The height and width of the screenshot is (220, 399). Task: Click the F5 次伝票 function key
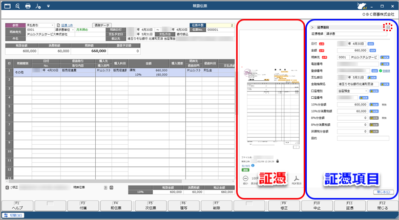151,206
